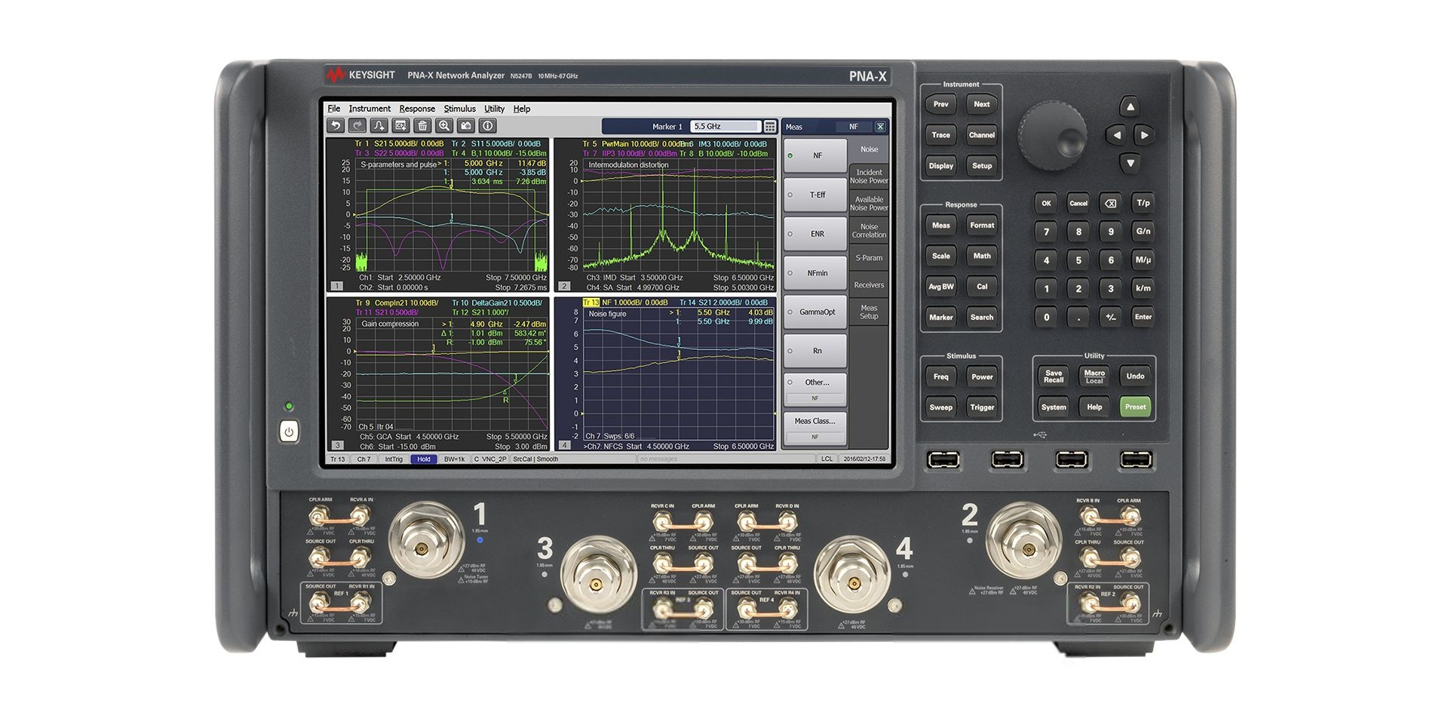Push the Enter key on the numeric keypad

point(1143,317)
